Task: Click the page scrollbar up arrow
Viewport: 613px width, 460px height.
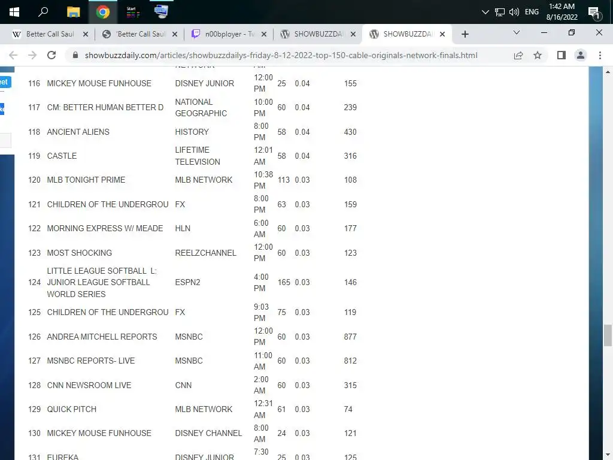Action: (608, 72)
